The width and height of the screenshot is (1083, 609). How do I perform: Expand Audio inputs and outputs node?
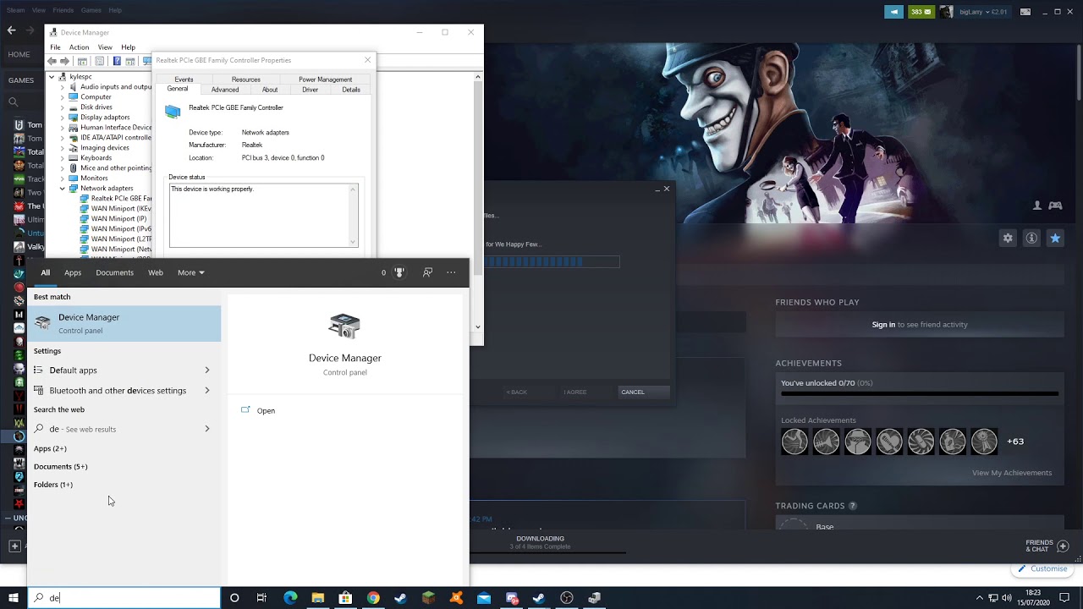[x=62, y=86]
